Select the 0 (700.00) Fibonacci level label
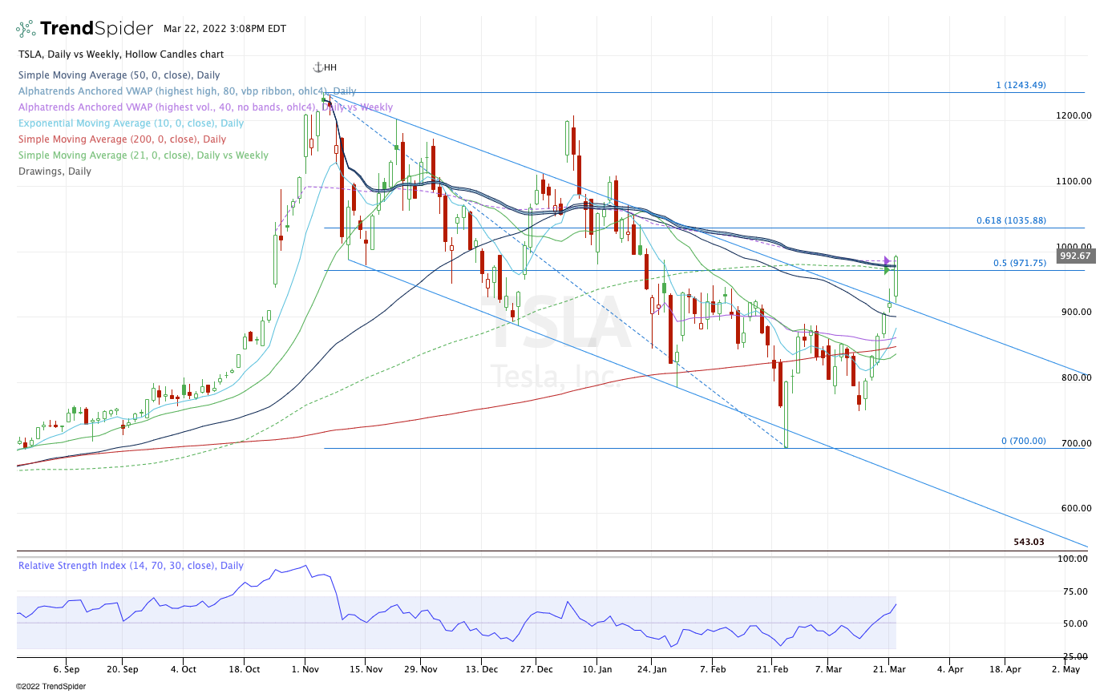 point(1023,441)
